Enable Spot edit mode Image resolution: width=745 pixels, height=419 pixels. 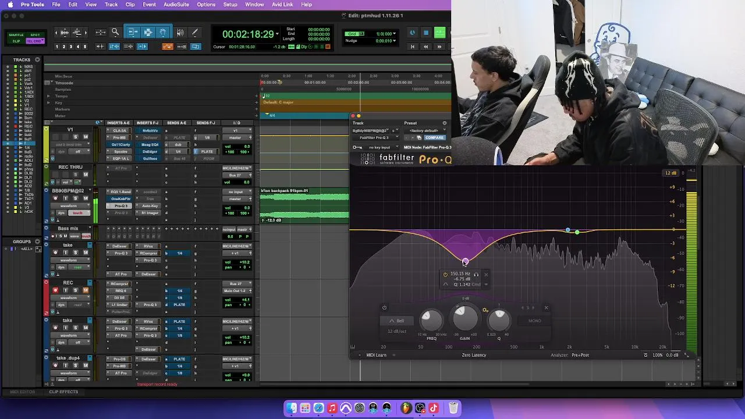pos(35,35)
